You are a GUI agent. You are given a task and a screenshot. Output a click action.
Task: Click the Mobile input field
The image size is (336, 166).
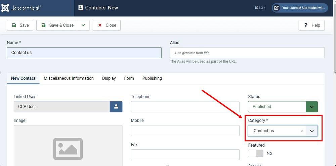185,131
